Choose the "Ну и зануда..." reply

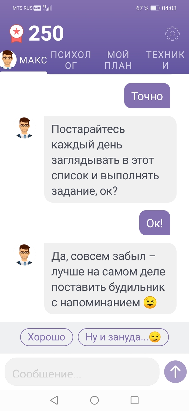pos(123,337)
